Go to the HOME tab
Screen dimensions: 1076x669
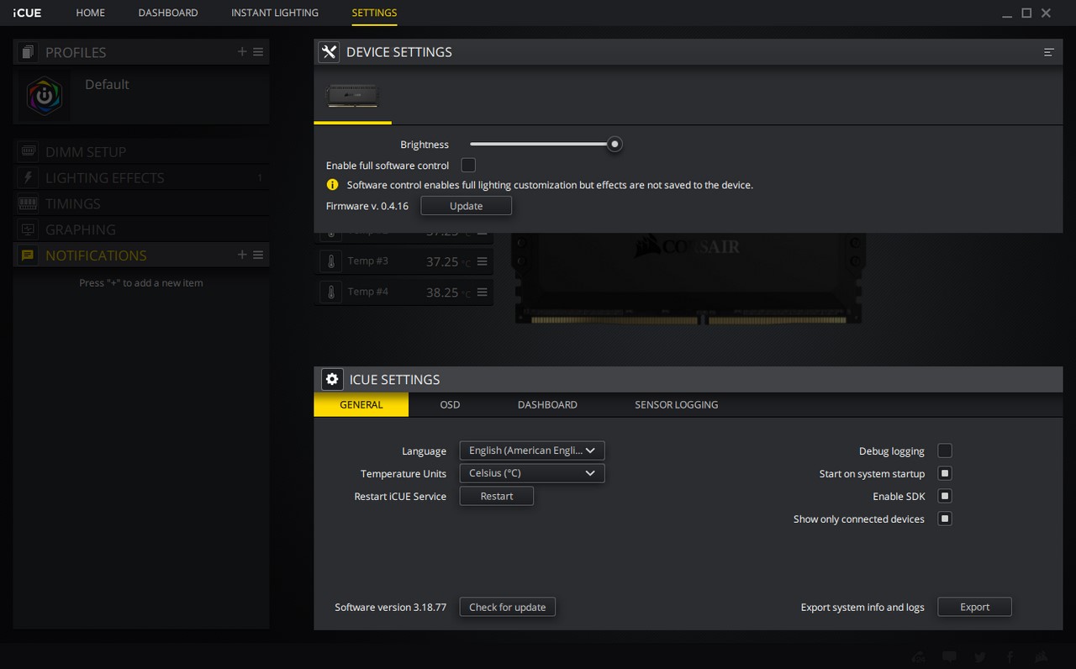[91, 13]
